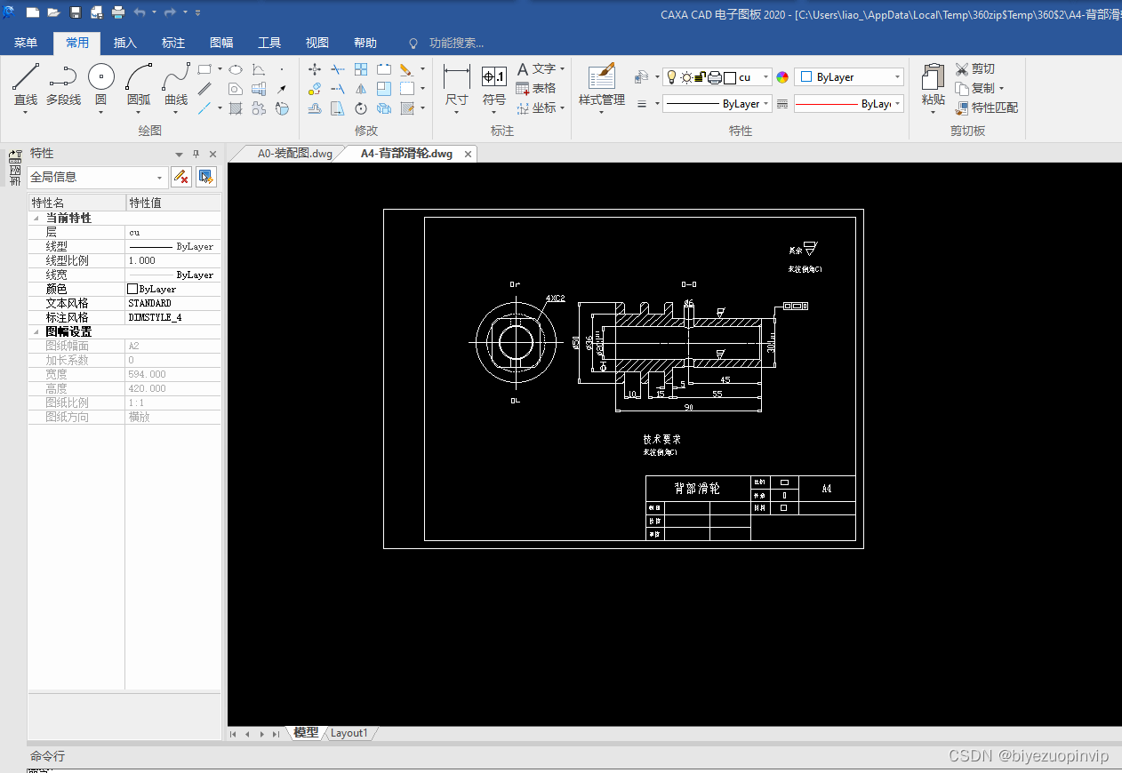Select the 多段线 polyline tool
Image resolution: width=1122 pixels, height=773 pixels.
(63, 86)
